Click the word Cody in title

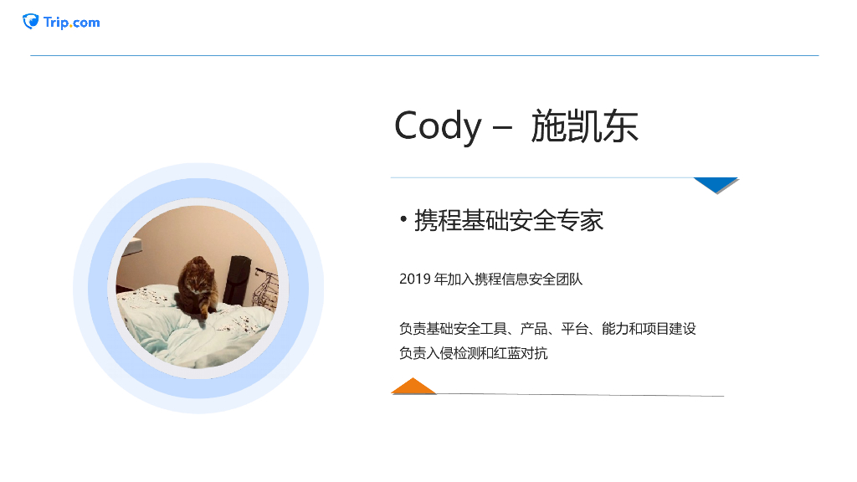(438, 126)
